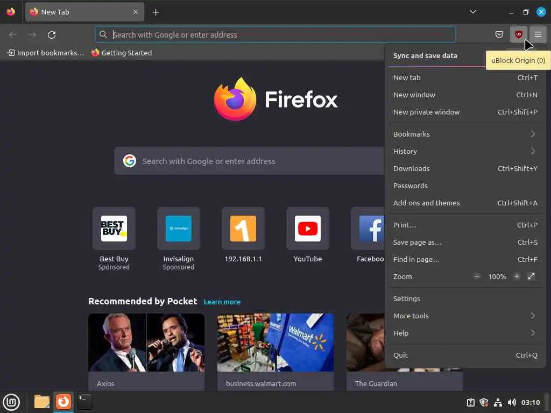Quit Firefox from the menu
This screenshot has width=551, height=413.
(465, 355)
